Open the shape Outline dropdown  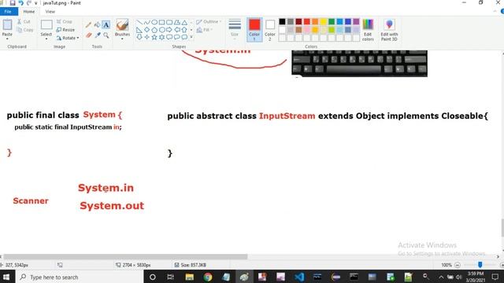pos(209,21)
